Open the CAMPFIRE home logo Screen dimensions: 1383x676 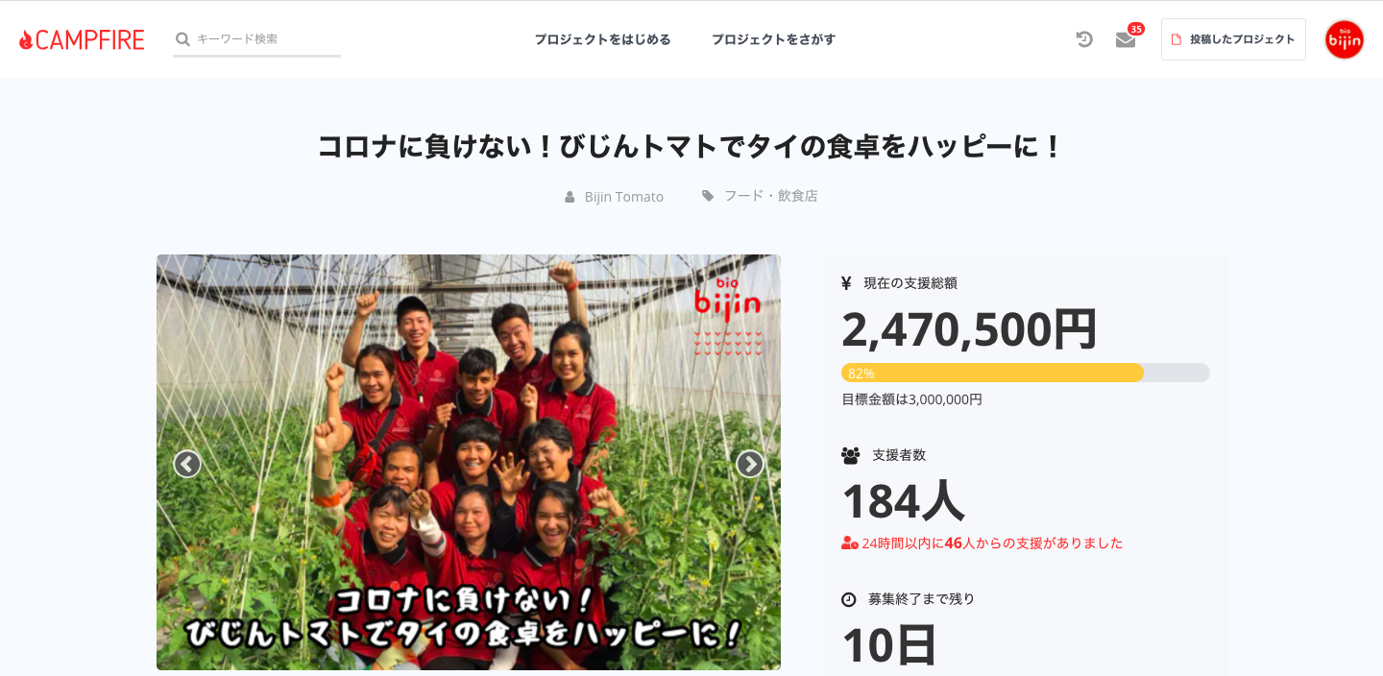(82, 39)
